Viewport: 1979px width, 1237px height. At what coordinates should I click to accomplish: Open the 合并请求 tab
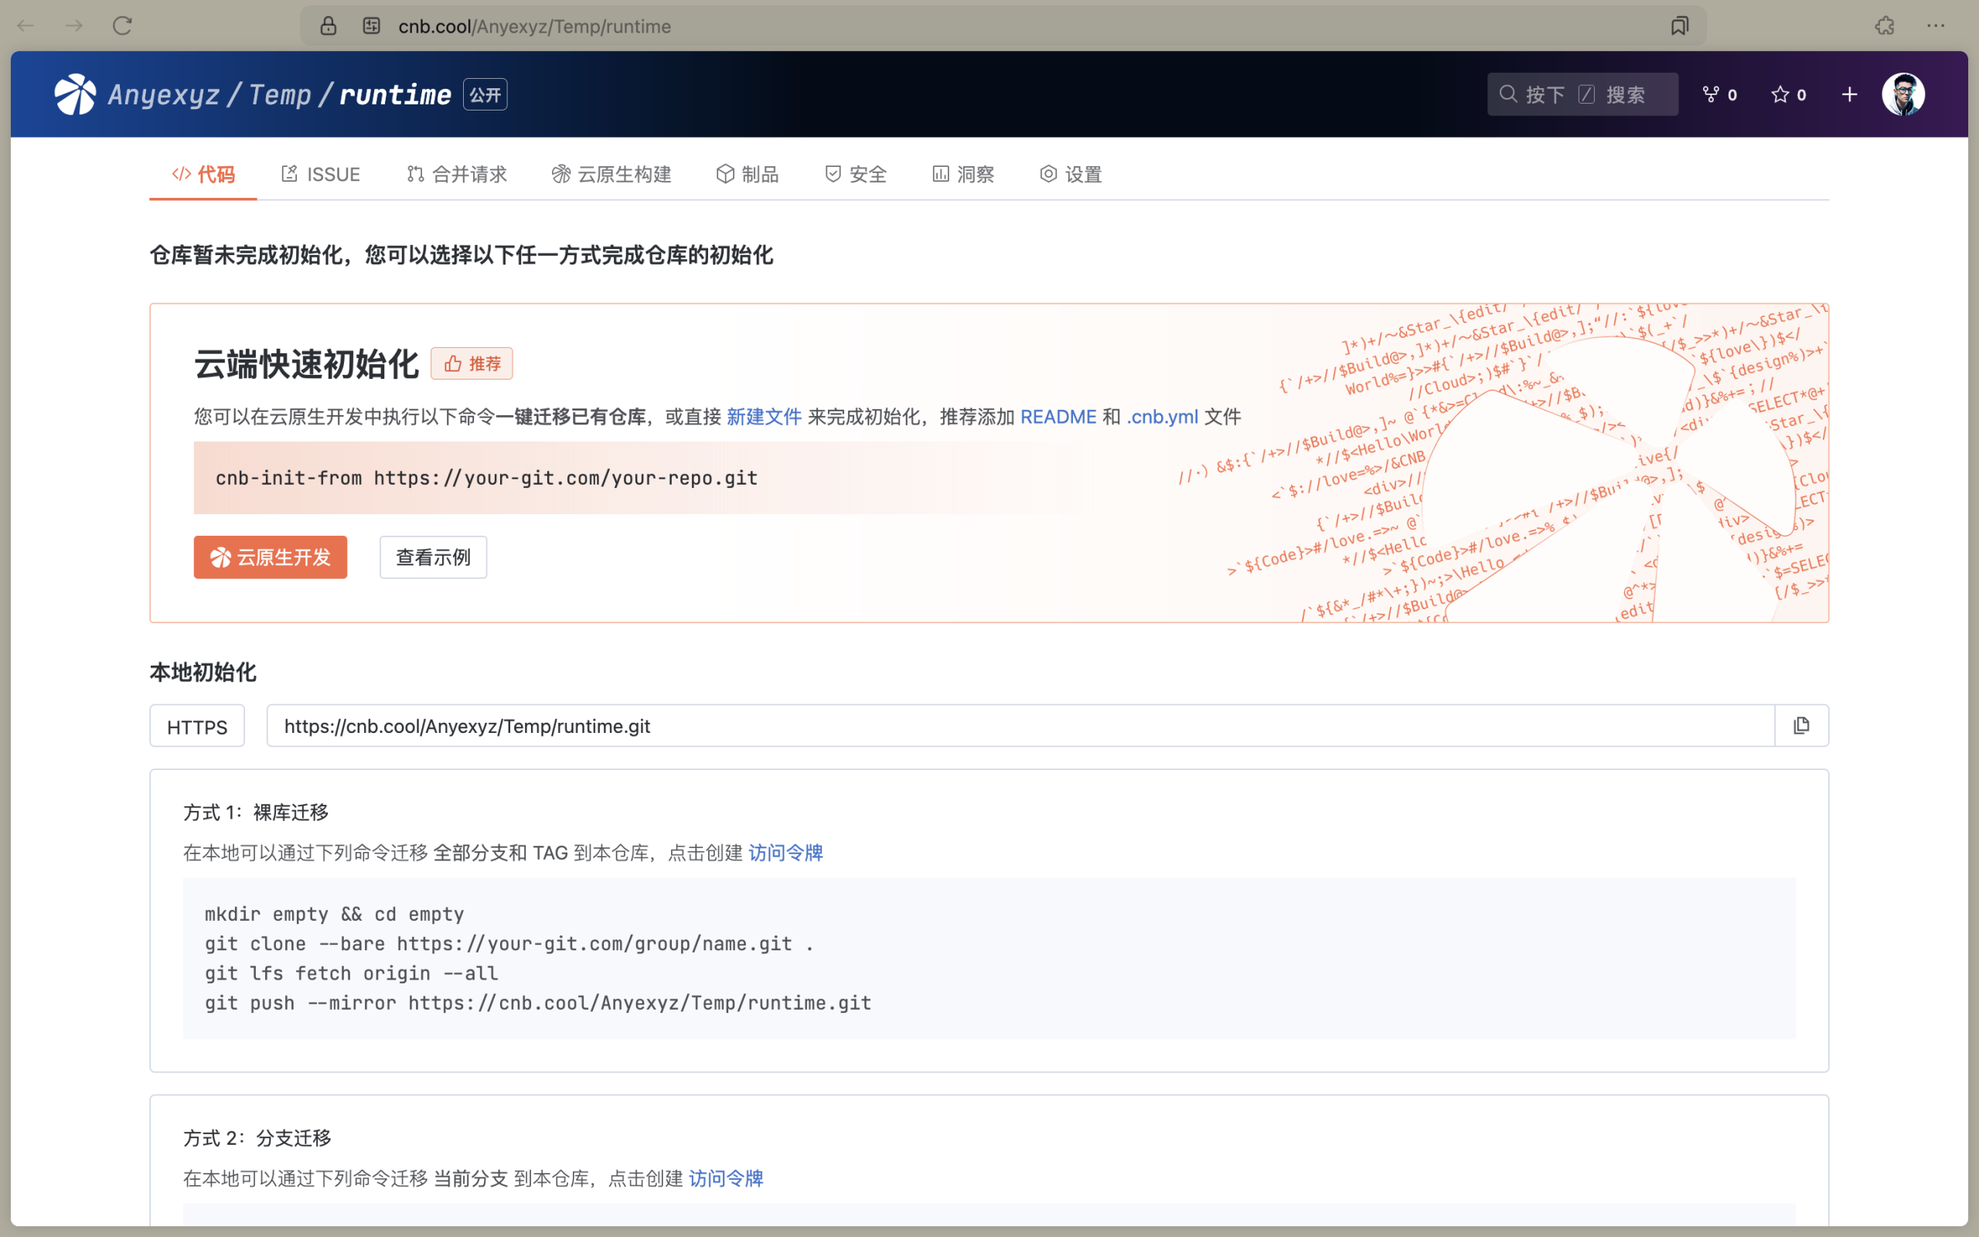456,174
